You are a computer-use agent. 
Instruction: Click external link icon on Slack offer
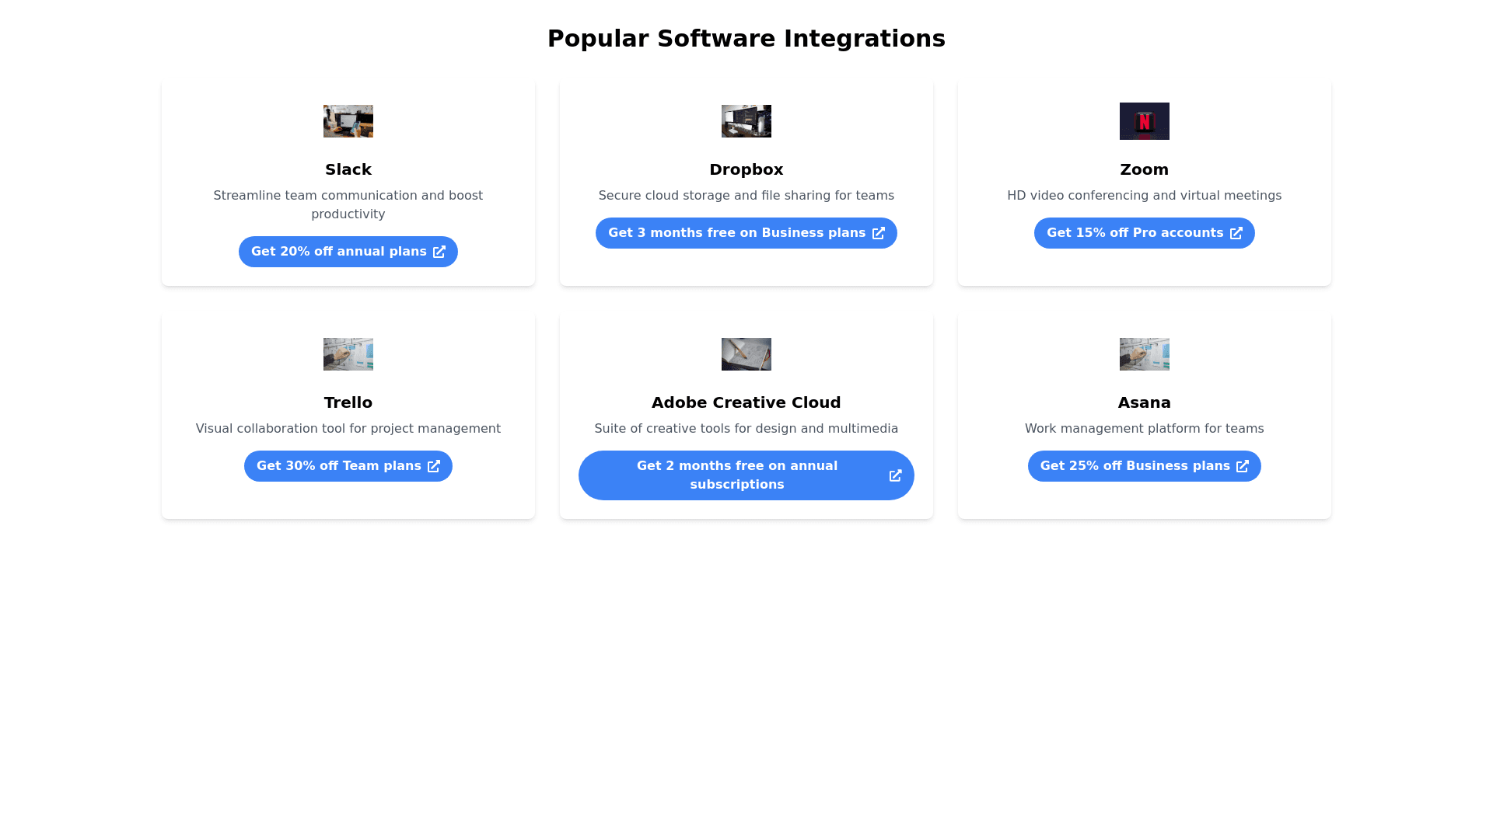click(x=439, y=252)
